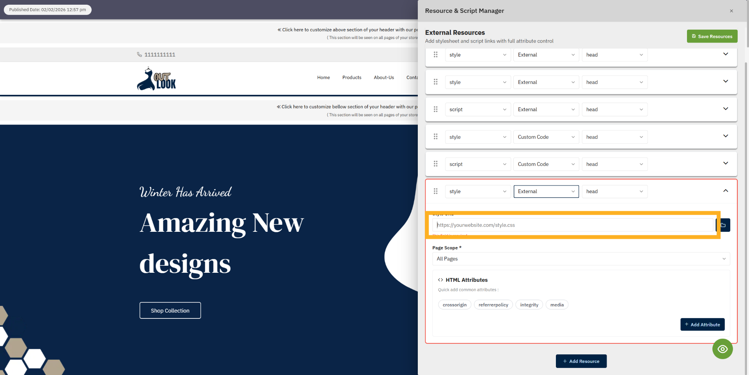Screen dimensions: 749x375
Task: Click the phone icon in the site header
Action: [140, 54]
